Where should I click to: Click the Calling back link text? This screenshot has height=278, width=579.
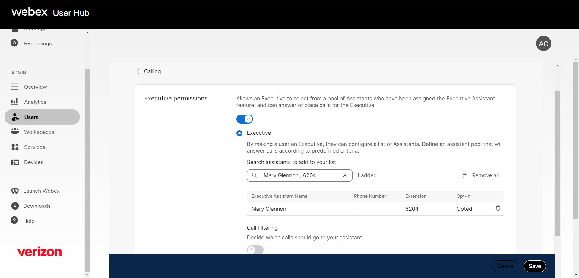(152, 71)
